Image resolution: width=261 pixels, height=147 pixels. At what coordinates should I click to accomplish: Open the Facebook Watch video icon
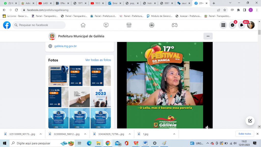[106, 25]
